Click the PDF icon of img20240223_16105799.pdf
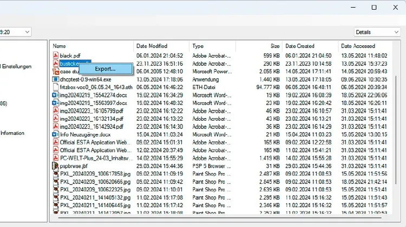 pyautogui.click(x=56, y=111)
